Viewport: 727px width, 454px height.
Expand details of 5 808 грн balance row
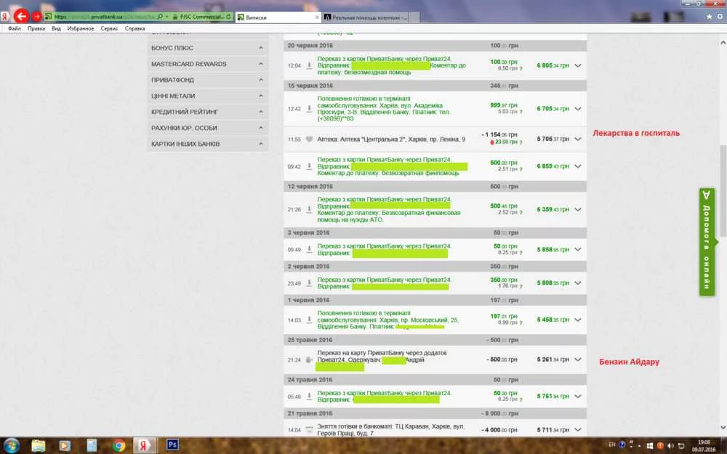(578, 283)
